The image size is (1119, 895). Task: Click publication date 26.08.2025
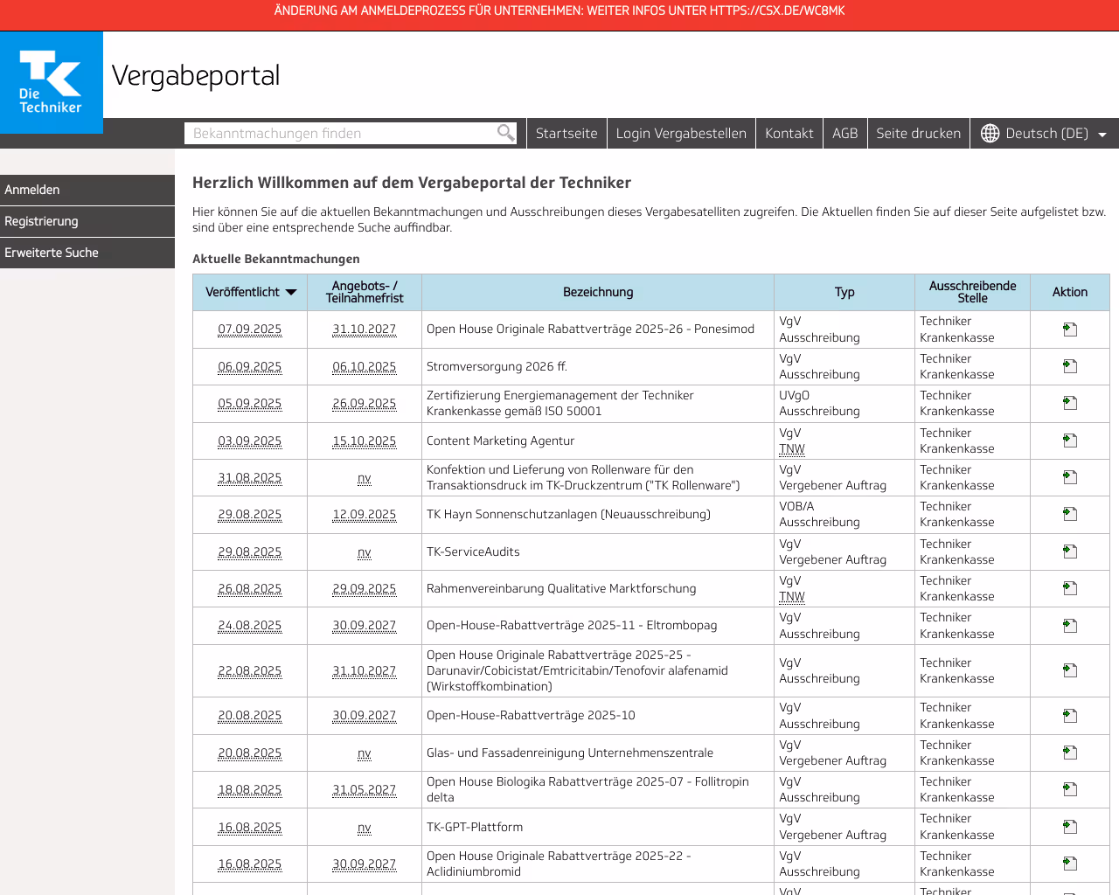click(x=250, y=589)
